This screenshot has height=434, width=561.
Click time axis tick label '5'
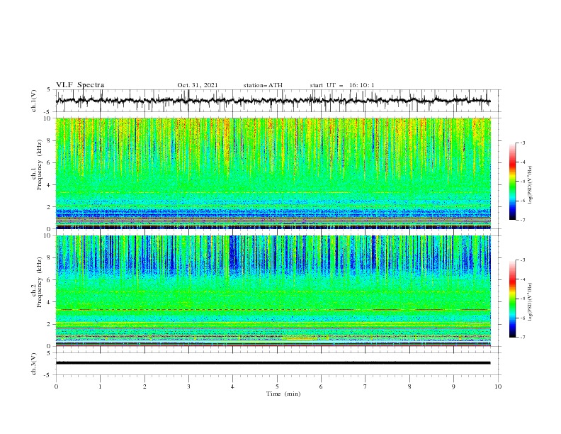(x=277, y=386)
